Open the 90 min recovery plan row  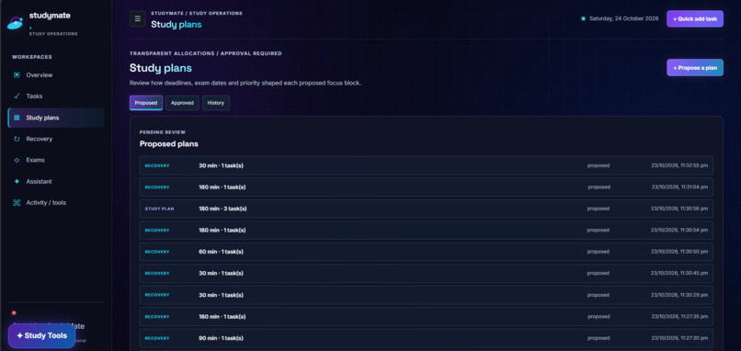427,338
